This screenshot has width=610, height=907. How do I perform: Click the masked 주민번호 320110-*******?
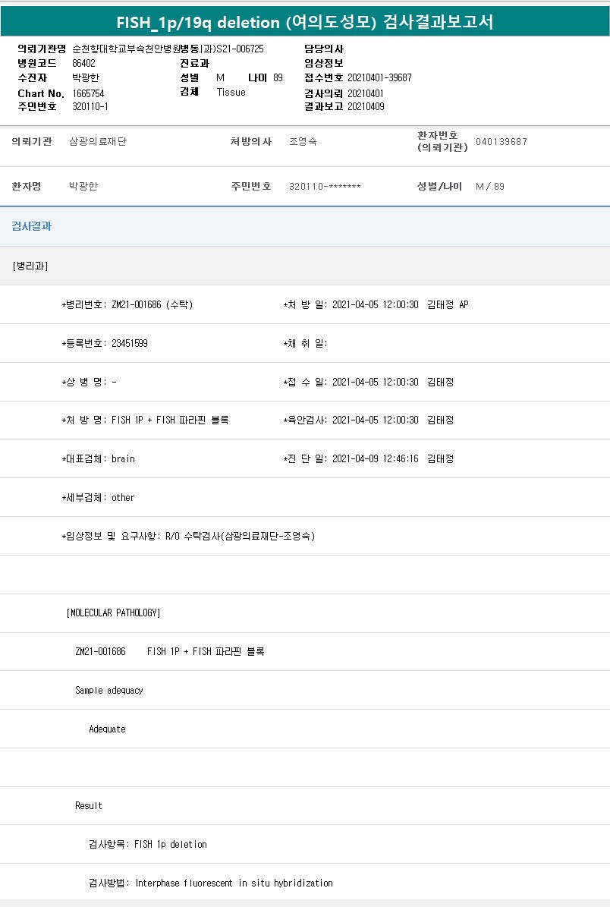[325, 187]
